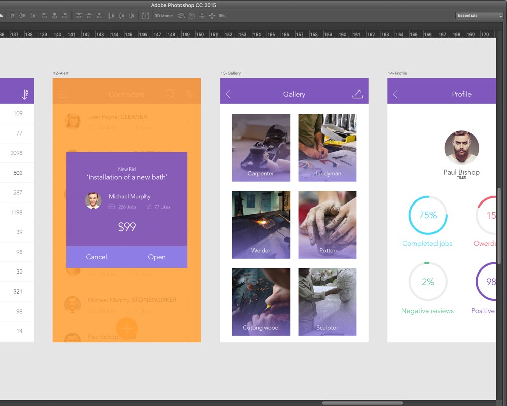The image size is (507, 406).
Task: Click the Profile back chevron
Action: click(395, 94)
